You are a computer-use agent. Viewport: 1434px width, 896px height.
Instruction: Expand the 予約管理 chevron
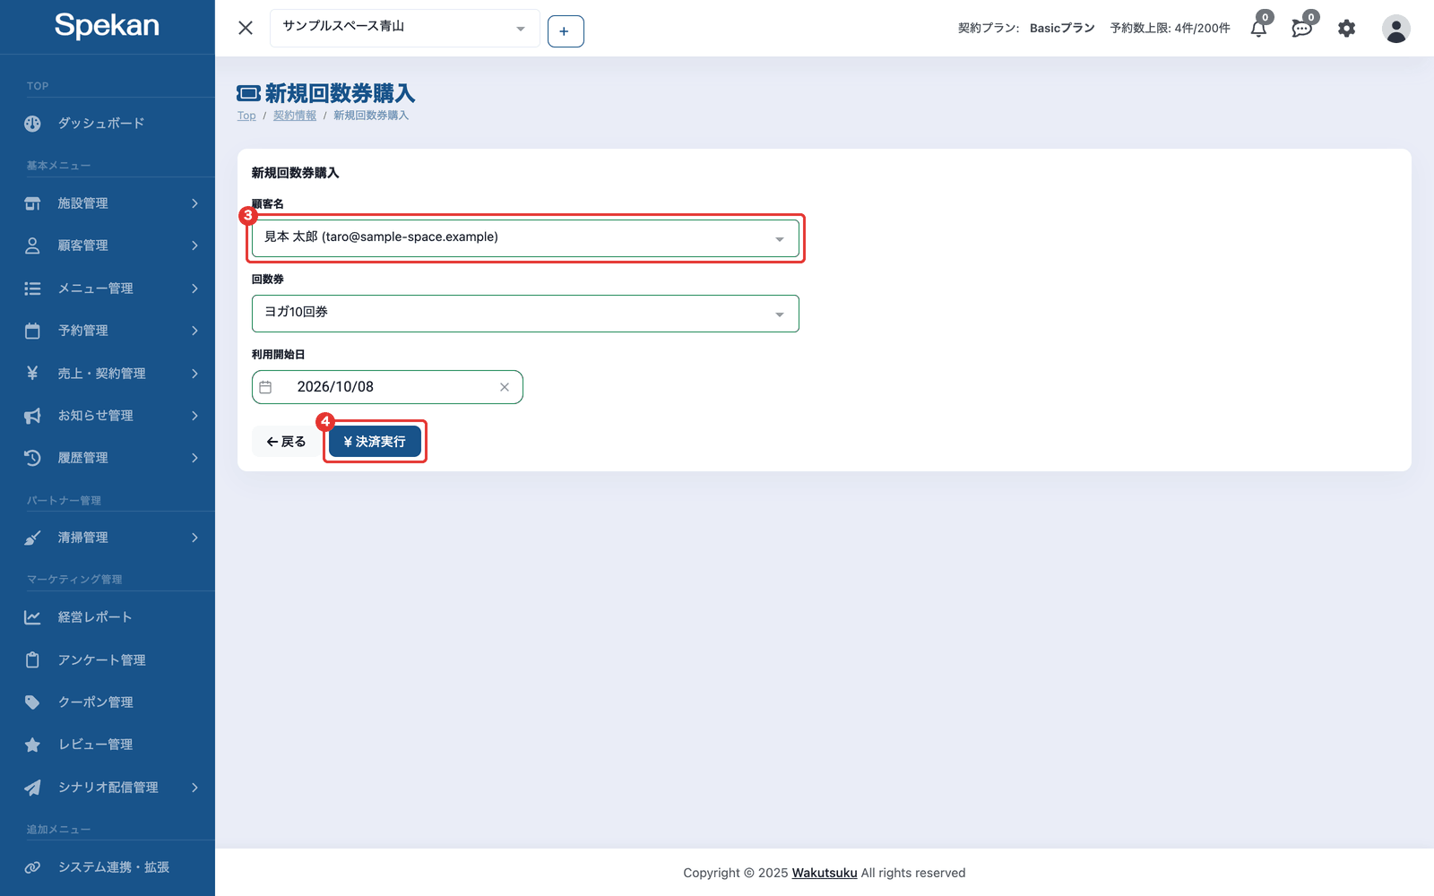[x=194, y=331]
